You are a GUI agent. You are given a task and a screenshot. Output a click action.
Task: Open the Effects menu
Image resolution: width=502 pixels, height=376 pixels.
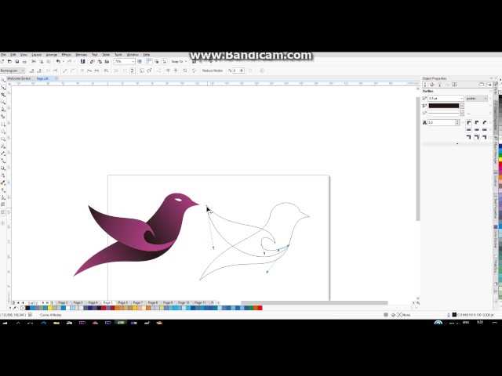[66, 55]
